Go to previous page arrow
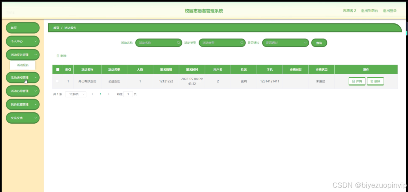This screenshot has width=408, height=192. coord(93,94)
